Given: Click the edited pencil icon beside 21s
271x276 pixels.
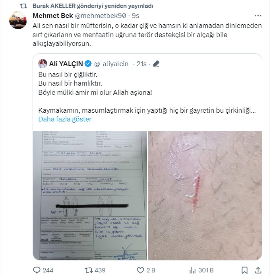Looking at the screenshot, I should click(156, 63).
